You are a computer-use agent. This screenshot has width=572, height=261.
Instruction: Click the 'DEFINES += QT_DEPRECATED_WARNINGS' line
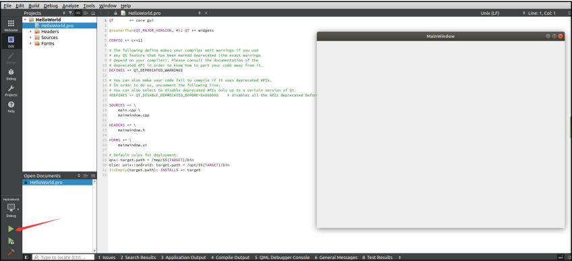tap(146, 70)
